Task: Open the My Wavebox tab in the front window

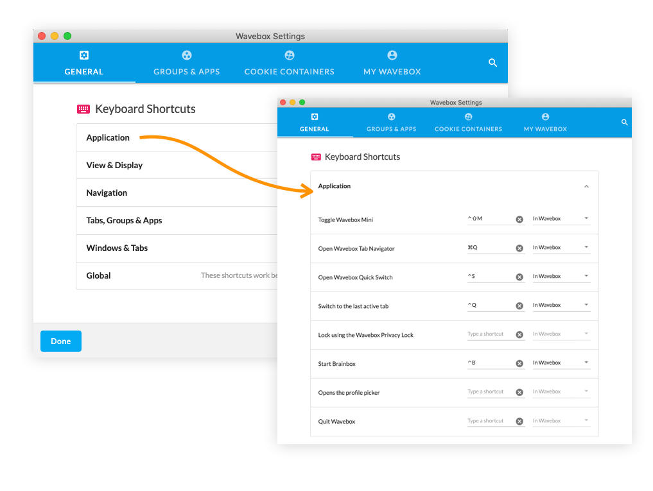Action: pyautogui.click(x=545, y=123)
